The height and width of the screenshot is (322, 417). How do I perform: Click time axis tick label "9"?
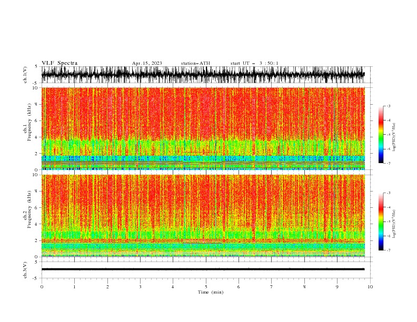tap(337, 287)
